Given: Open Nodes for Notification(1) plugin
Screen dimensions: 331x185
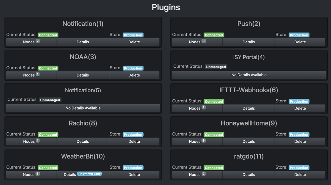Looking at the screenshot, I should coord(31,42).
